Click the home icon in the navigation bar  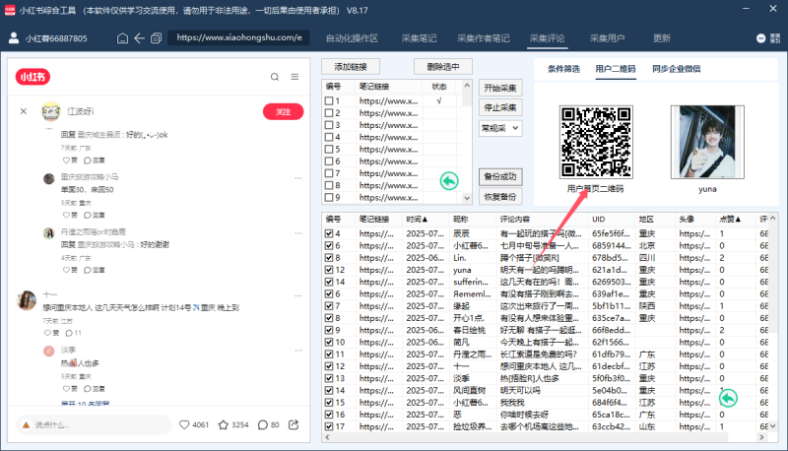[x=122, y=38]
